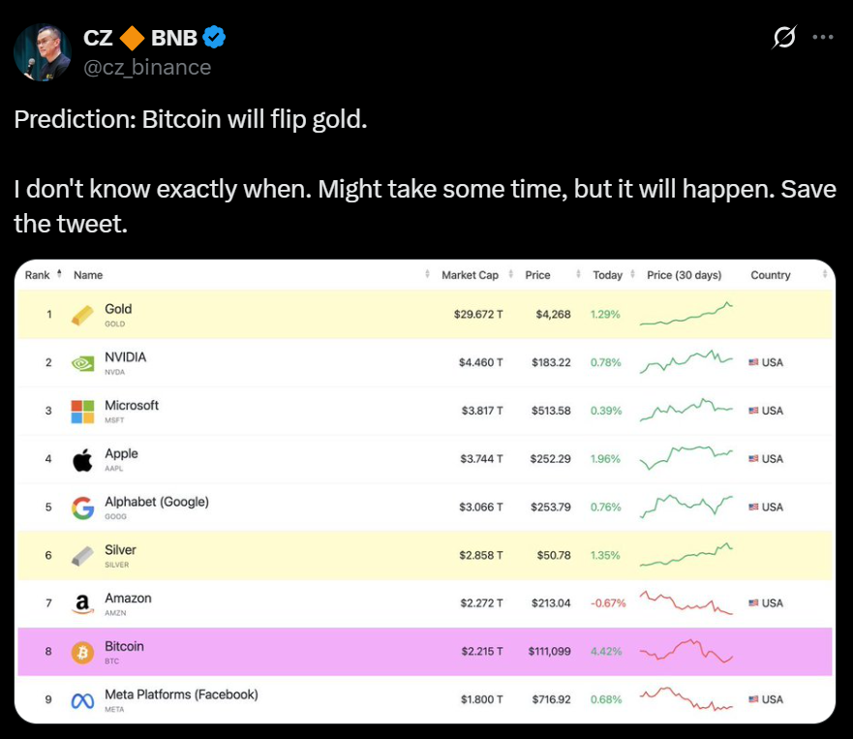Viewport: 853px width, 739px height.
Task: Click the Gold bar icon
Action: 83,315
